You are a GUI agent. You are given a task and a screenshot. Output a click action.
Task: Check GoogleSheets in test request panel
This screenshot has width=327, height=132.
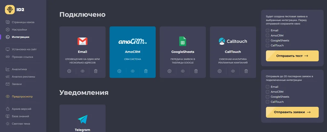pyautogui.click(x=268, y=41)
